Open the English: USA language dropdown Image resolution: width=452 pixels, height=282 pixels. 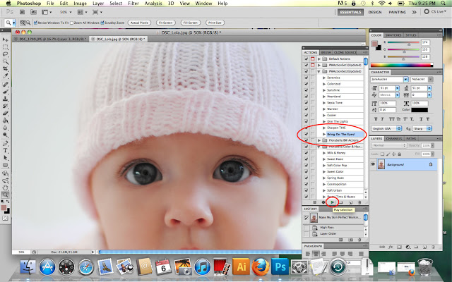point(386,128)
